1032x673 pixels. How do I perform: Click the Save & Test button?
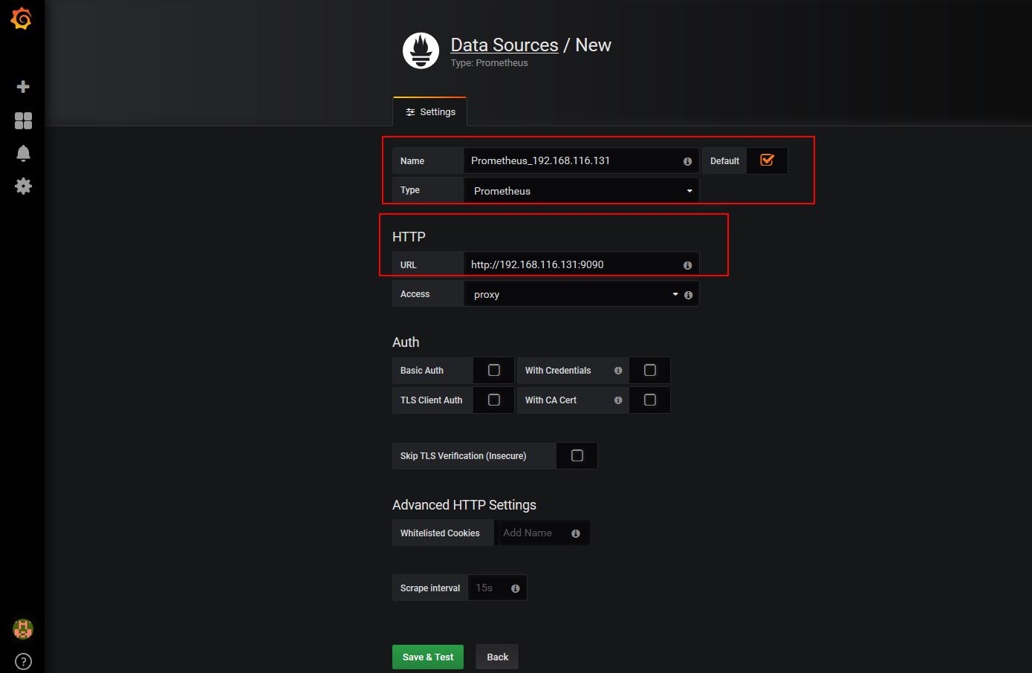click(428, 657)
